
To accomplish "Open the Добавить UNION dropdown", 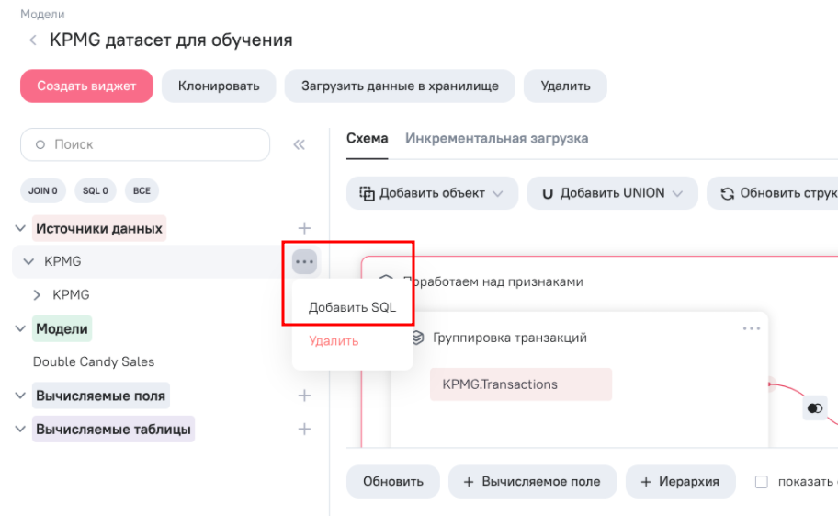I will 613,193.
